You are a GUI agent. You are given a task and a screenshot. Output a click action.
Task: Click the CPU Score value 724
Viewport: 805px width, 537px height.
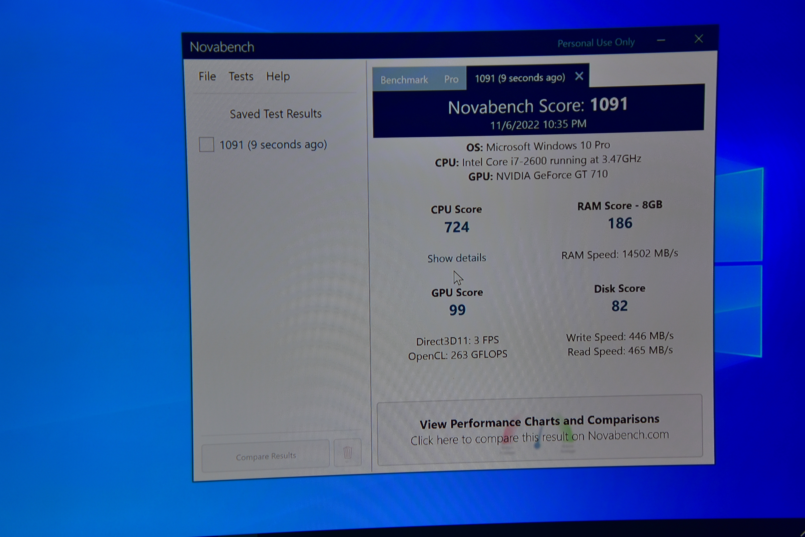click(457, 227)
